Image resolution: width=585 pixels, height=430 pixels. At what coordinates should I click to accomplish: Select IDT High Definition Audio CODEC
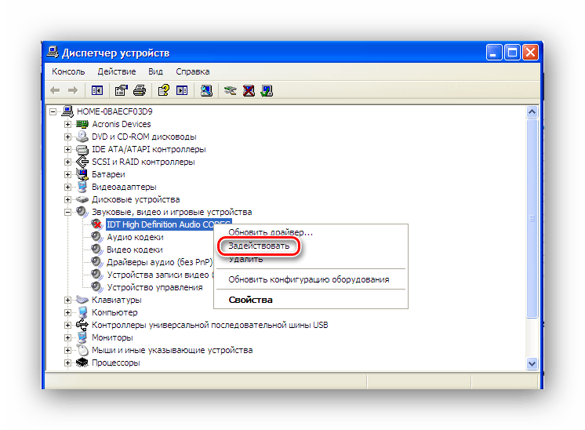tap(169, 224)
